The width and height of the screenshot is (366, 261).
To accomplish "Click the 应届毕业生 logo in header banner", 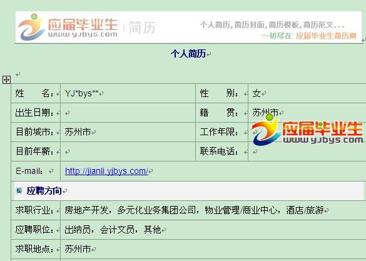I will point(68,27).
